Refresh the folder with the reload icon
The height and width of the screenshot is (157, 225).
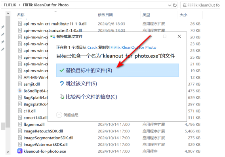click(175, 5)
